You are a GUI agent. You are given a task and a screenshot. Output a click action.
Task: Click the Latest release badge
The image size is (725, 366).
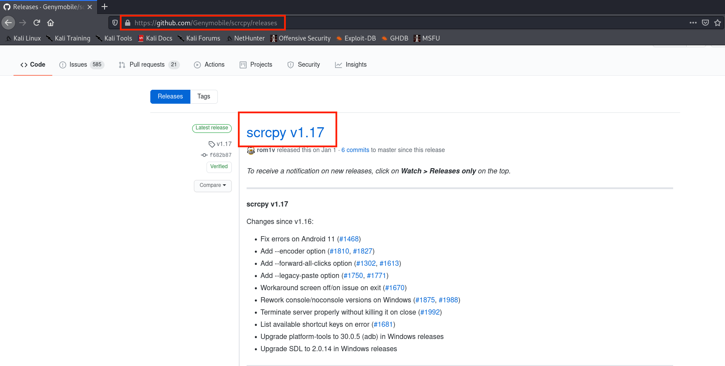212,128
